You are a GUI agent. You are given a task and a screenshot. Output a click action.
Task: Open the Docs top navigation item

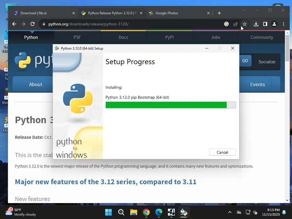(x=123, y=37)
